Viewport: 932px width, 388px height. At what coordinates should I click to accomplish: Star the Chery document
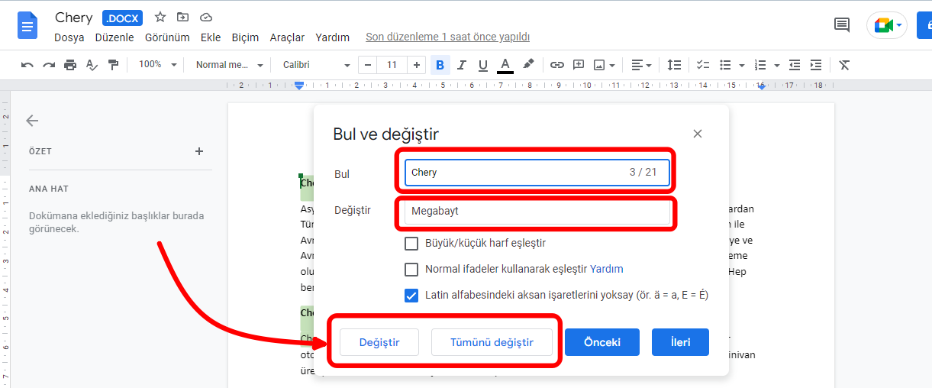[x=160, y=17]
